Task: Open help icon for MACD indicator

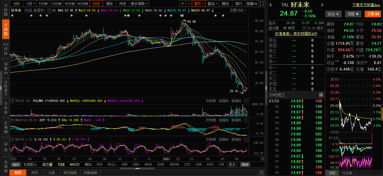Action: click(12, 120)
